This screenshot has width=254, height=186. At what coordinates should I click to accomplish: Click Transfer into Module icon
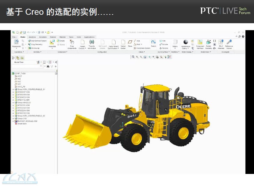click(x=92, y=42)
